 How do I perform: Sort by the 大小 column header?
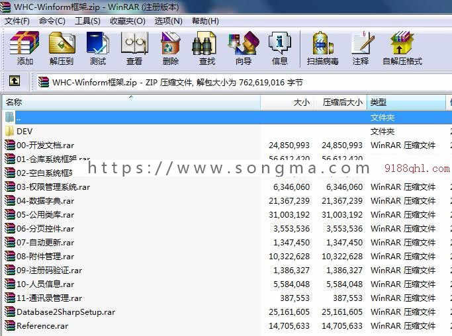(x=287, y=103)
